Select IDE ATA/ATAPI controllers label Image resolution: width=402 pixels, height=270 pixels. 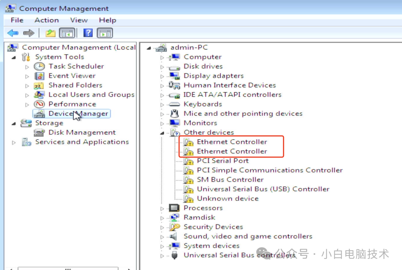232,95
